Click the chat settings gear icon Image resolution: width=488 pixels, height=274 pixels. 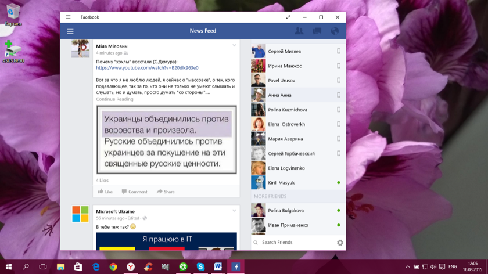point(340,243)
